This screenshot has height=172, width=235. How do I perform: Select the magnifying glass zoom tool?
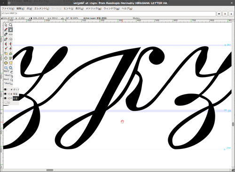coord(10,25)
